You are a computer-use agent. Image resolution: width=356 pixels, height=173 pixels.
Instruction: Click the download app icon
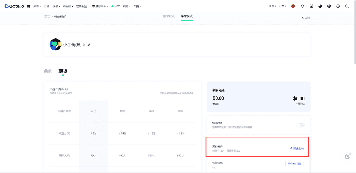[311, 6]
